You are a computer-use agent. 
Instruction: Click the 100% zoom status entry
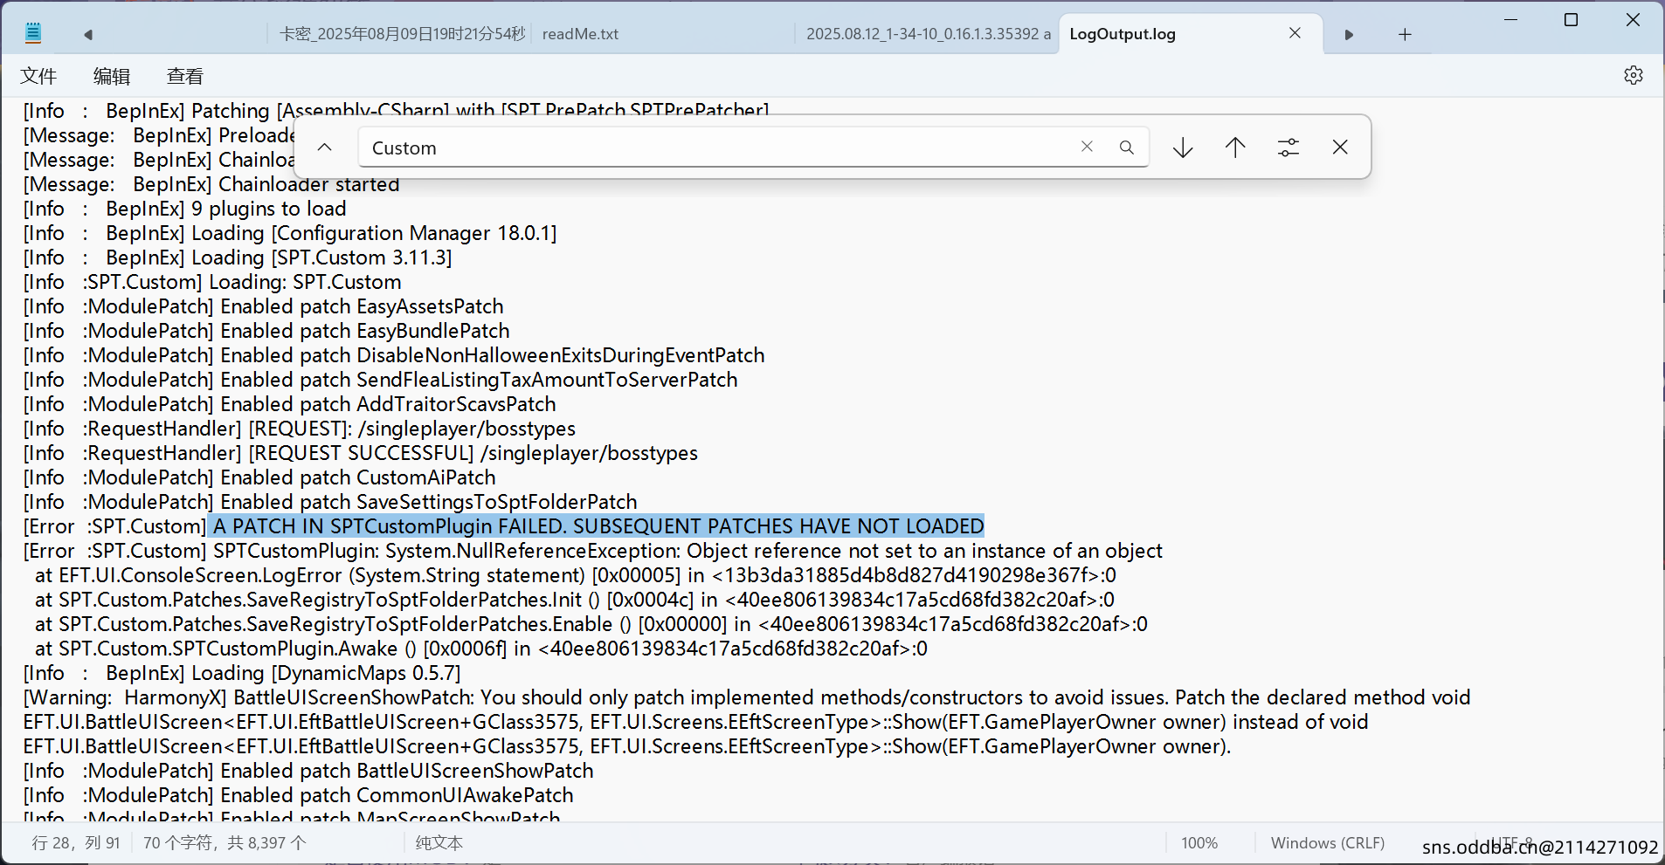[x=1199, y=843]
